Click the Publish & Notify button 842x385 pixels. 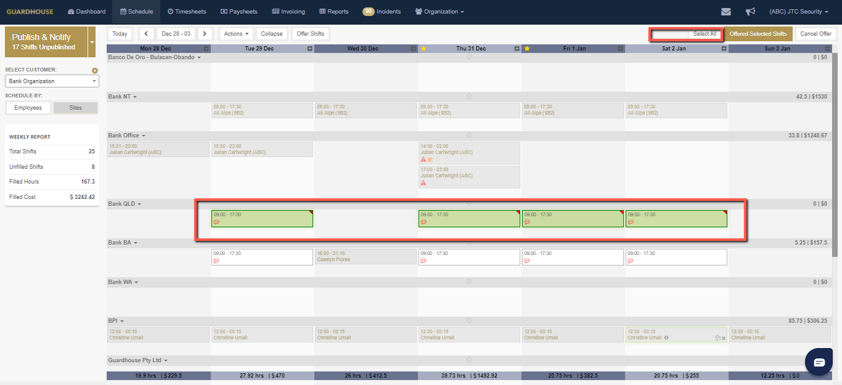[46, 42]
